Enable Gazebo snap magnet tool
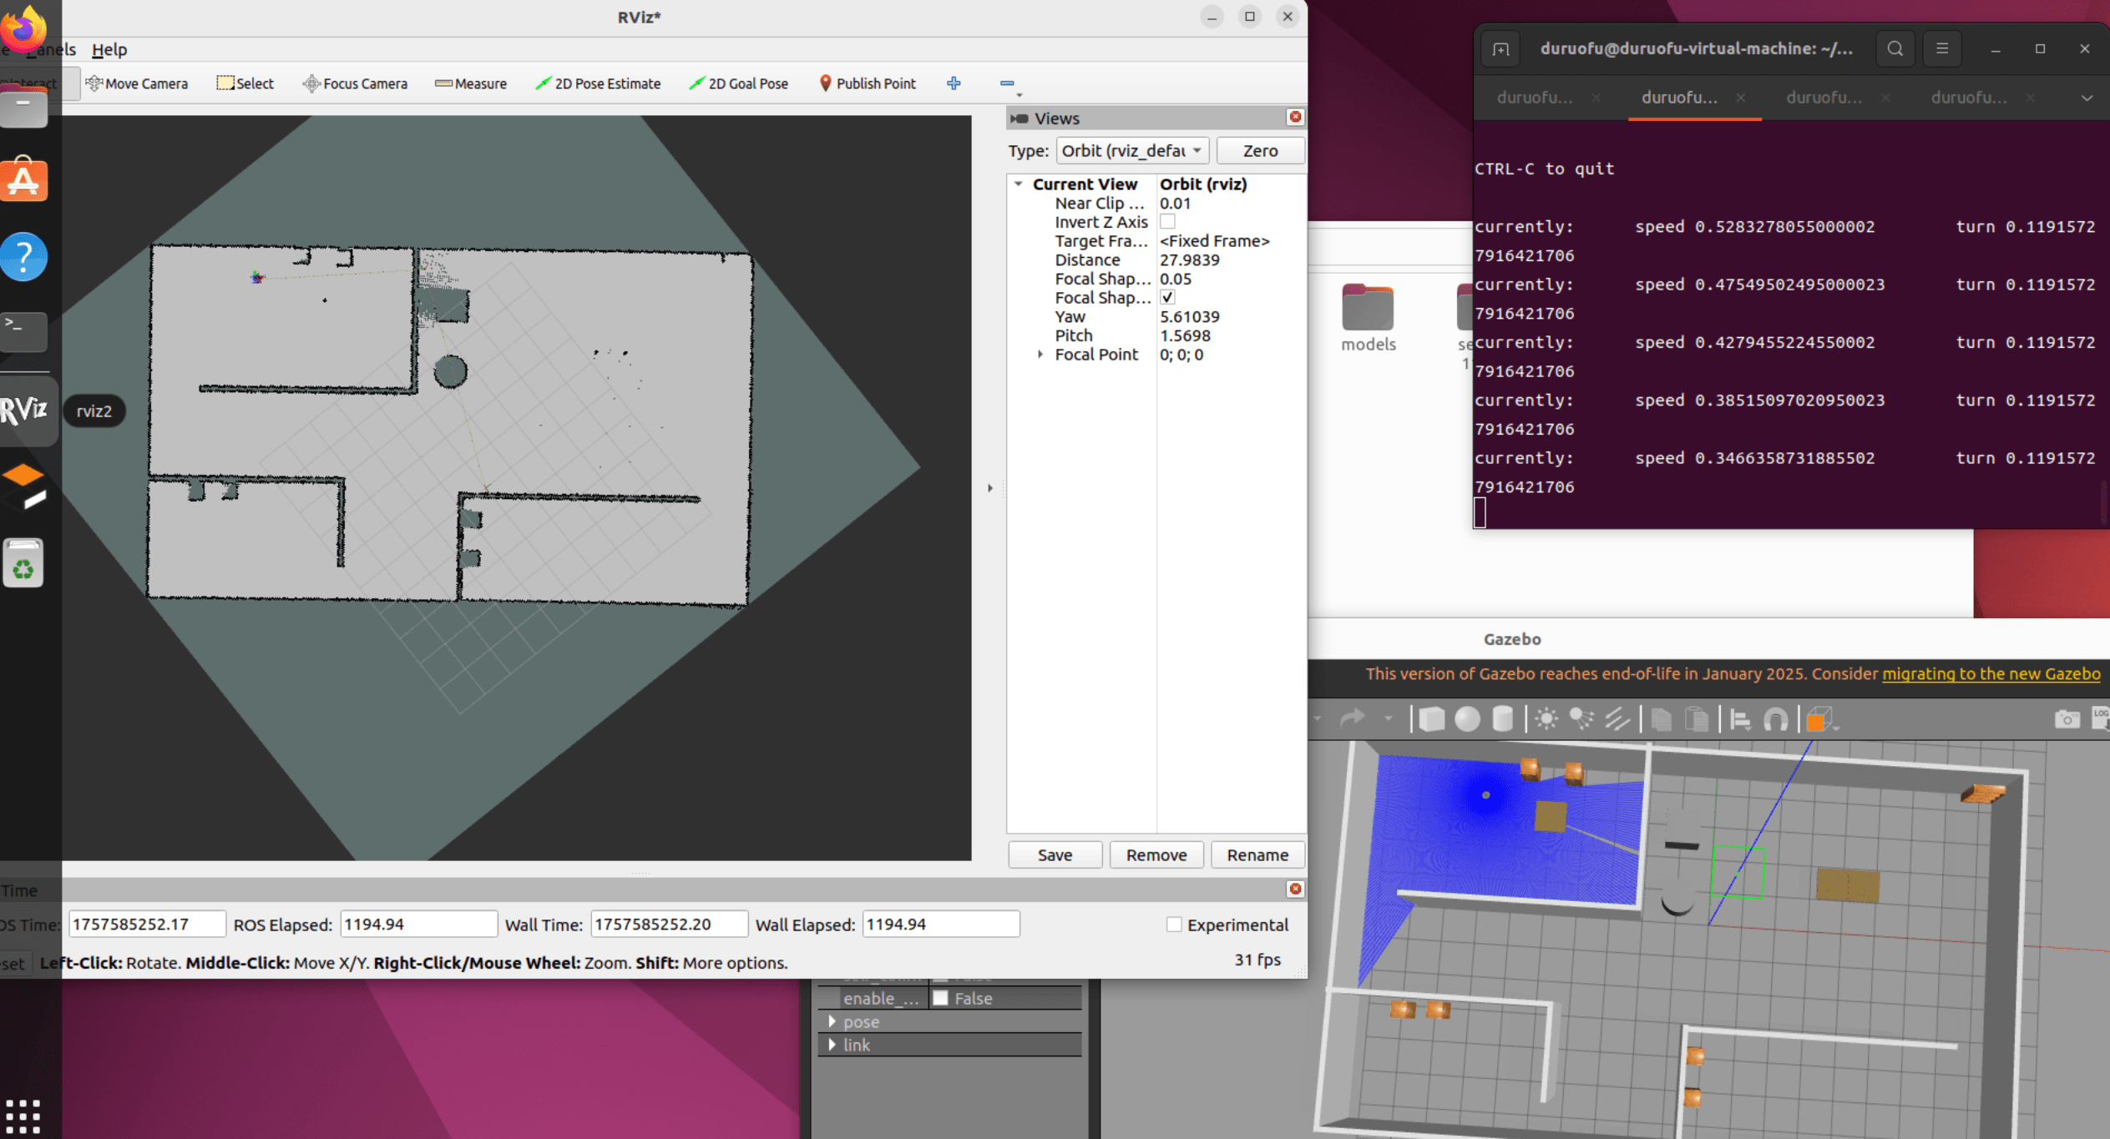The width and height of the screenshot is (2110, 1139). click(1775, 719)
